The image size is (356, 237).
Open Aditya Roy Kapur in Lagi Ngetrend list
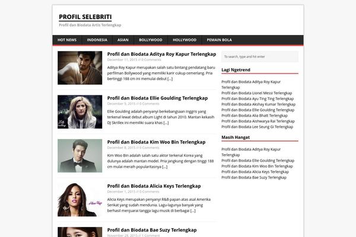click(x=251, y=84)
